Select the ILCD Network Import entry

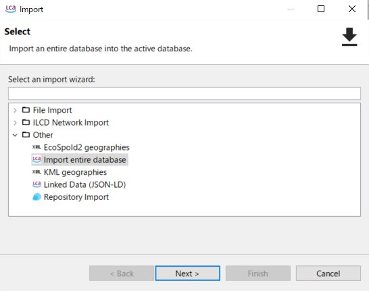pos(70,123)
